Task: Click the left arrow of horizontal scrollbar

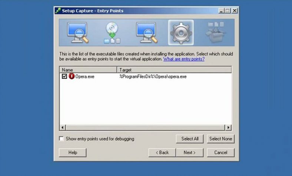Action: (x=63, y=128)
